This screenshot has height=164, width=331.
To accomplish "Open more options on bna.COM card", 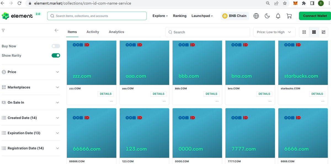I will click(270, 101).
